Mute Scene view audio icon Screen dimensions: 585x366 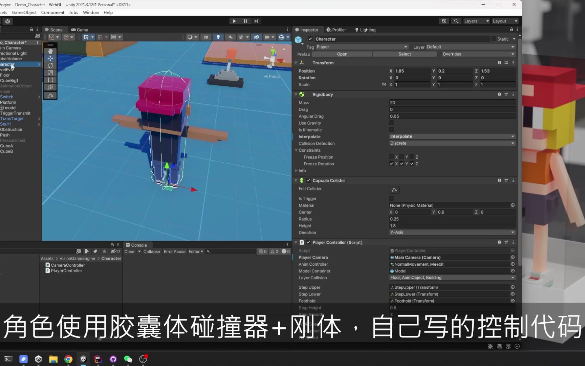(x=230, y=37)
